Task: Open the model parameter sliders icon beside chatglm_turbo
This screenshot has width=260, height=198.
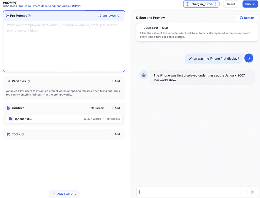Action: 215,4
